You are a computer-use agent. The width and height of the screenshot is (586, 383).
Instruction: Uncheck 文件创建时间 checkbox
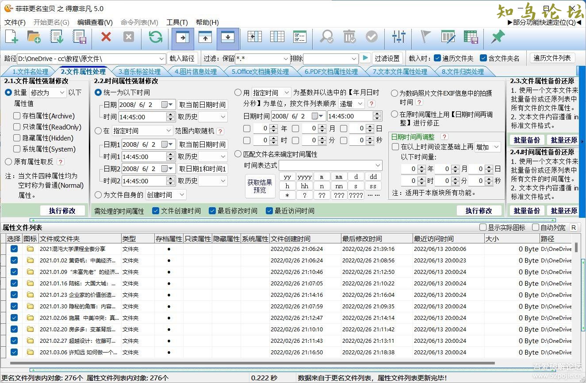(x=156, y=211)
